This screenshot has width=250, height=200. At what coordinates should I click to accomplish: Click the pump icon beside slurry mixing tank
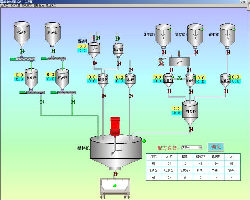click(161, 62)
